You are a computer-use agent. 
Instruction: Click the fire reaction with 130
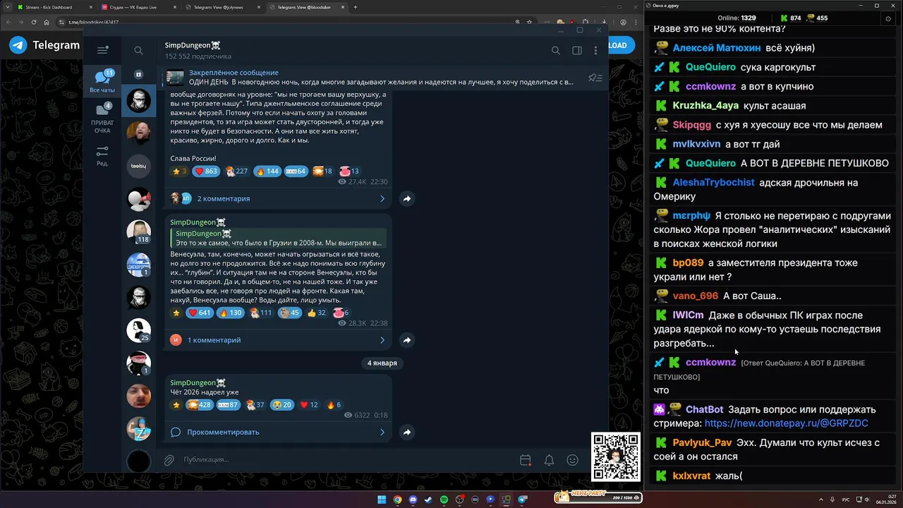(231, 313)
